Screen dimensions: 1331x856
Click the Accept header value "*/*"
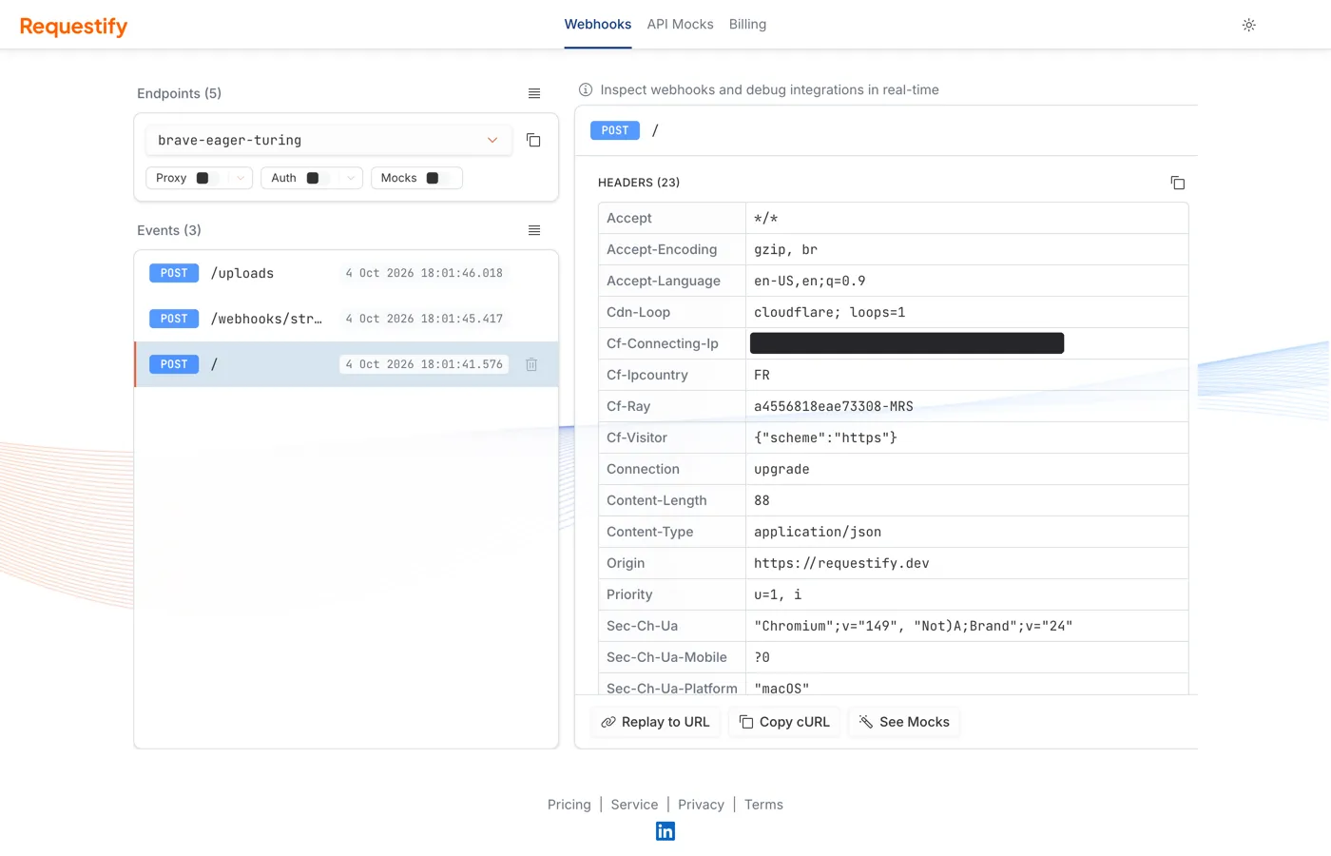pyautogui.click(x=765, y=218)
